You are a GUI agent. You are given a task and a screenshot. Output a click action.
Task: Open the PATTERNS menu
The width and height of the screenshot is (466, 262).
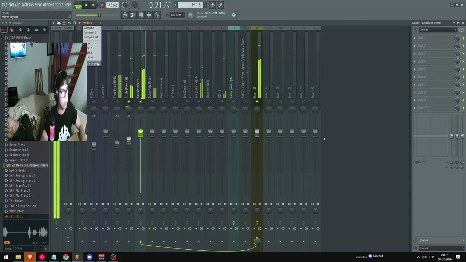coord(28,5)
